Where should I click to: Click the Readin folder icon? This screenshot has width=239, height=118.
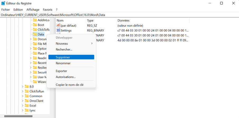coord(35,58)
